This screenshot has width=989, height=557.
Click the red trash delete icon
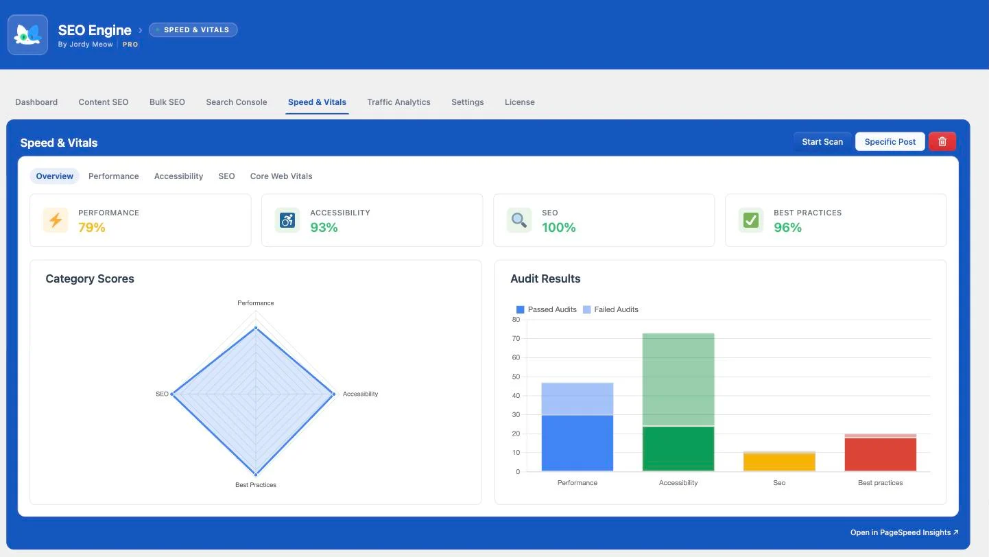(x=942, y=141)
